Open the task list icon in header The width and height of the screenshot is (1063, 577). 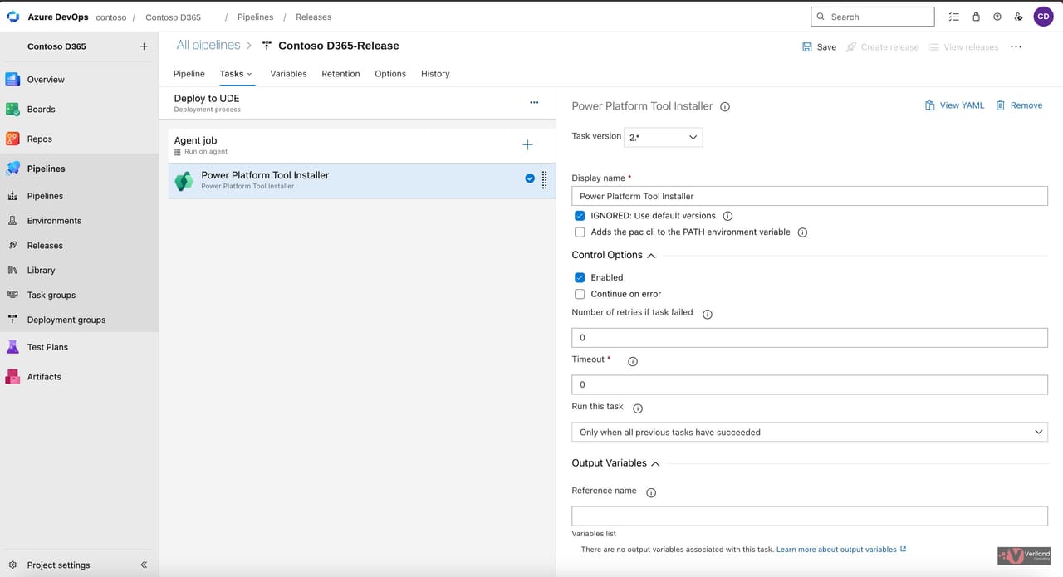[x=953, y=17]
